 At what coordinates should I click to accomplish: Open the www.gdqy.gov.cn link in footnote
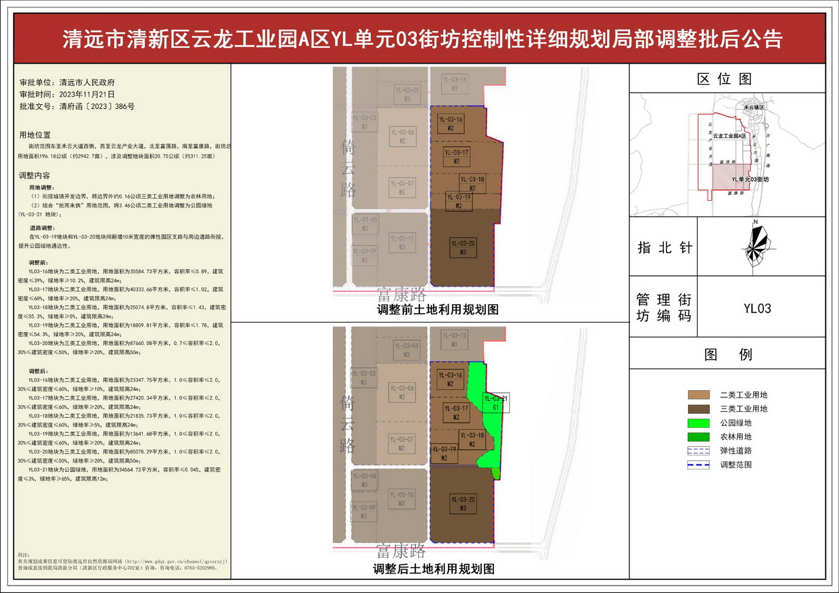point(177,561)
